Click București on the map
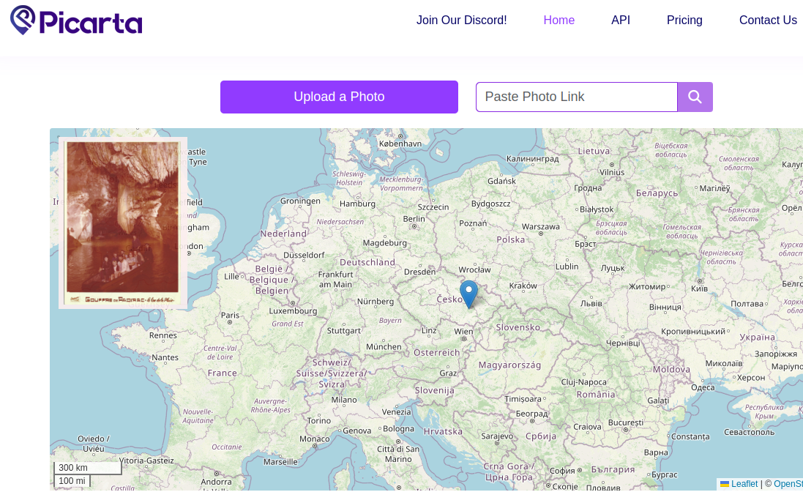Viewport: 803px width, 503px height. [624, 422]
